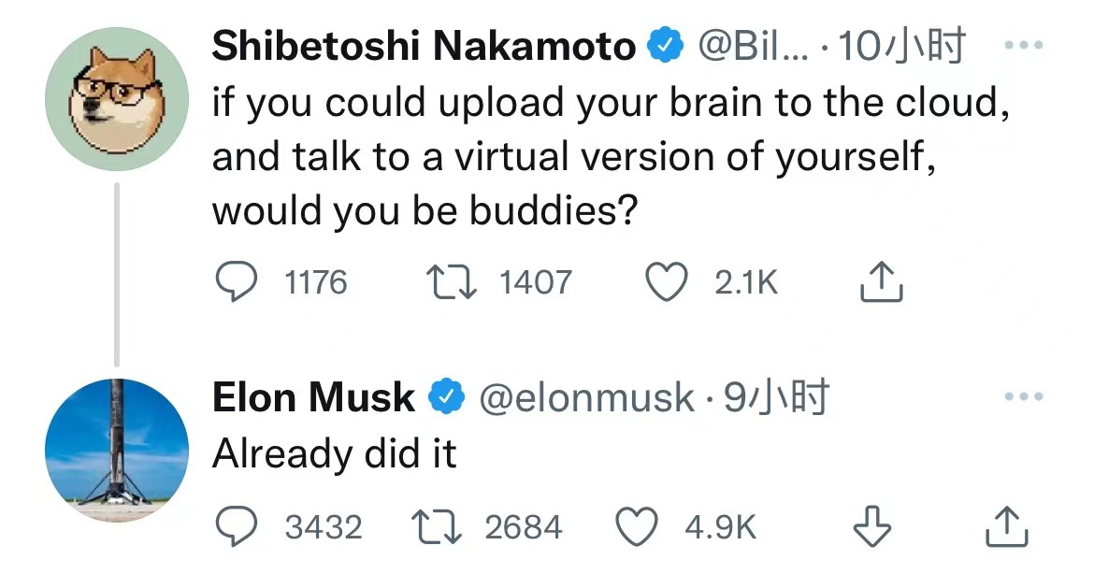Like Elon Musk's reply
Image resolution: width=1094 pixels, height=574 pixels.
pos(639,527)
